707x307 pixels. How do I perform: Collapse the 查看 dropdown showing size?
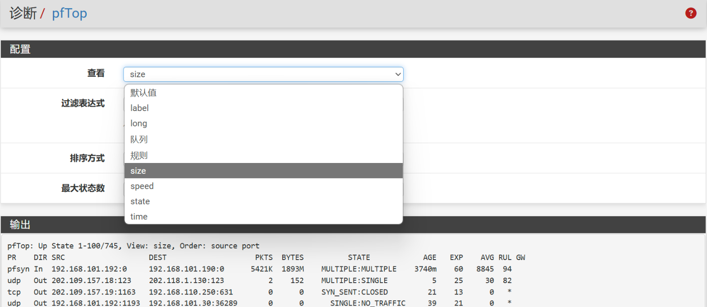[263, 74]
